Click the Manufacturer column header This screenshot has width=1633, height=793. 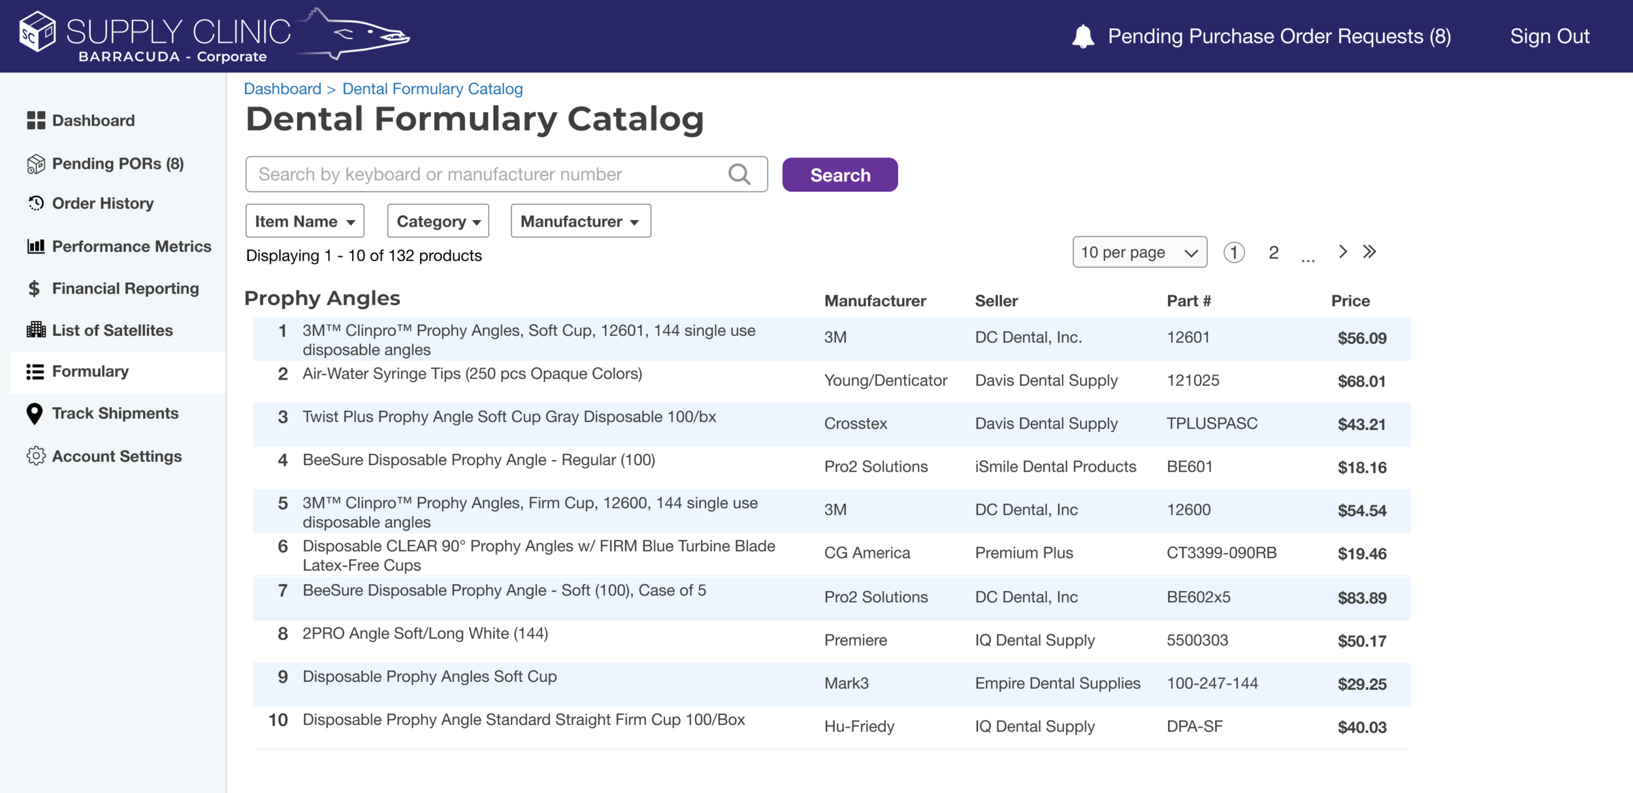[x=875, y=300]
